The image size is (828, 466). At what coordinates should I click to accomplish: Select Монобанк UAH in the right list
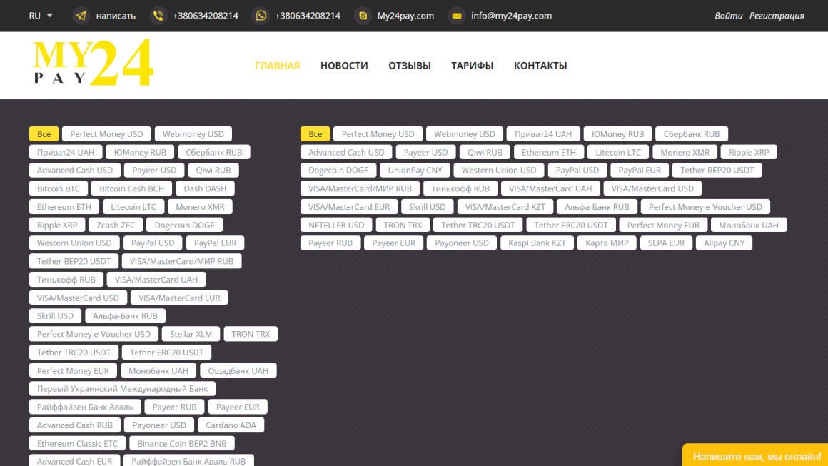749,225
